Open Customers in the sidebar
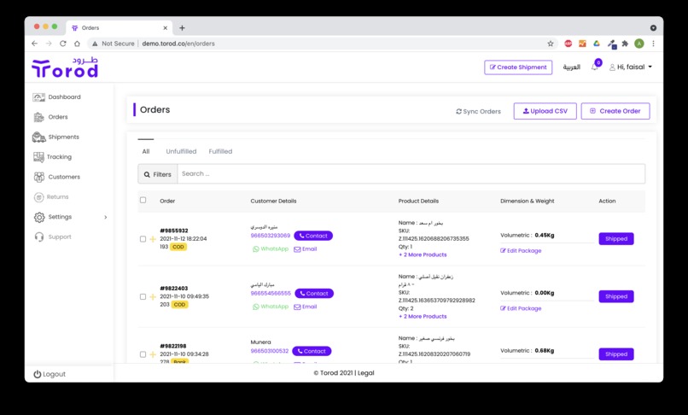This screenshot has width=688, height=415. 57,177
